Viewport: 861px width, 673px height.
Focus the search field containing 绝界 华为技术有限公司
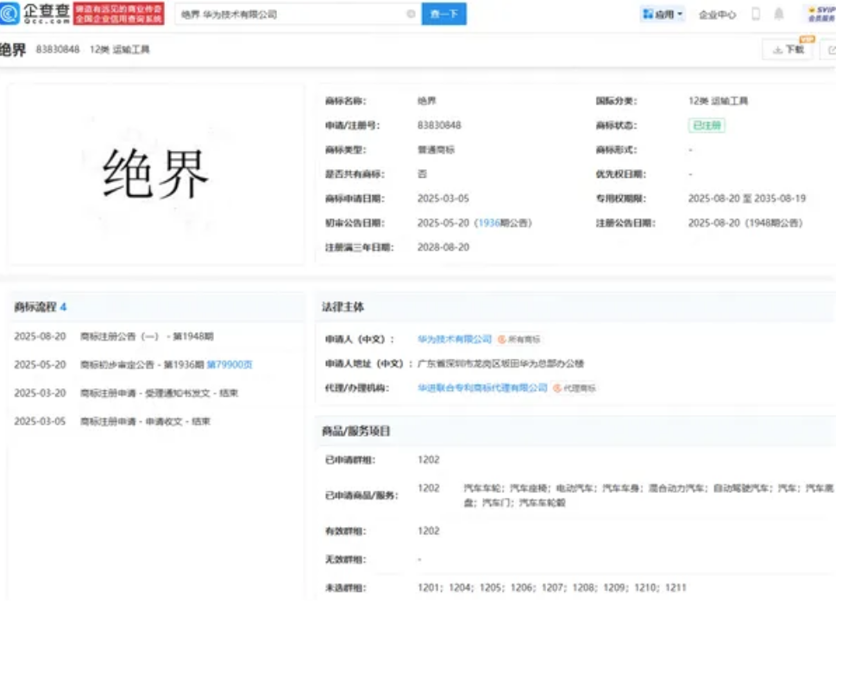pyautogui.click(x=299, y=14)
